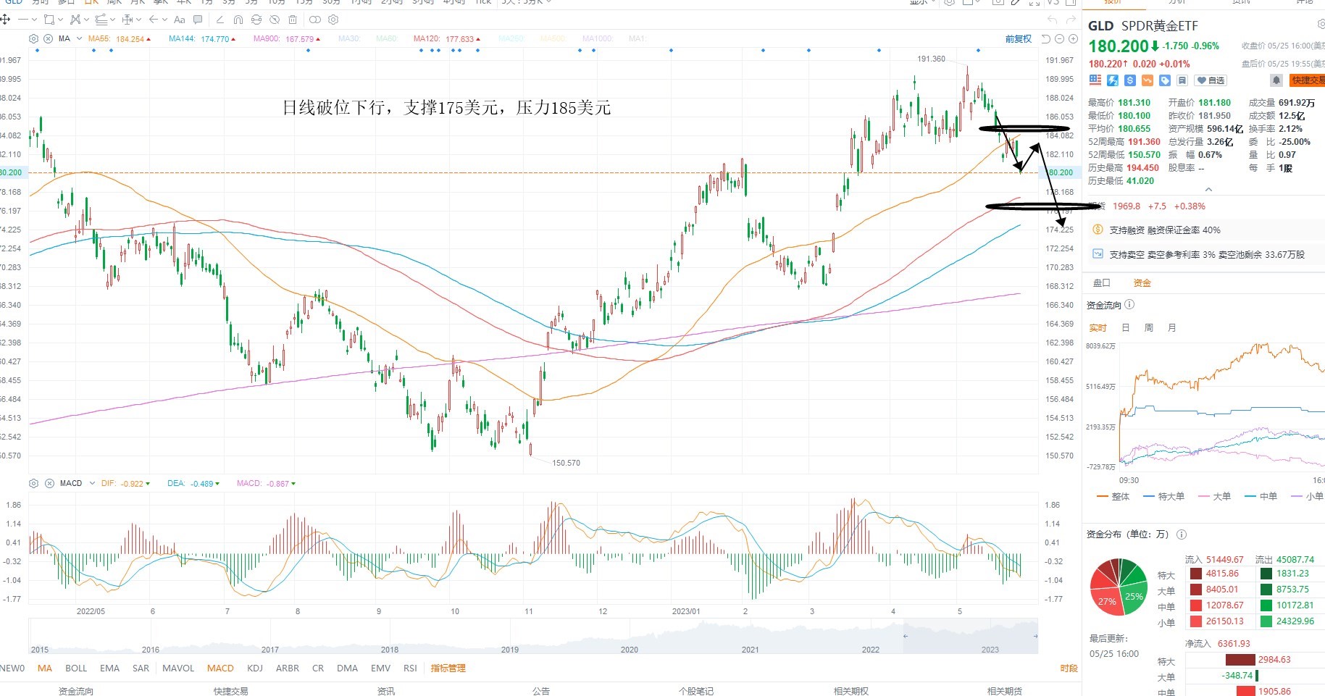
Task: Toggle the MA144 line visibility
Action: 202,39
